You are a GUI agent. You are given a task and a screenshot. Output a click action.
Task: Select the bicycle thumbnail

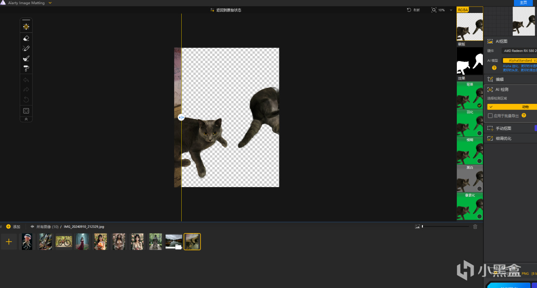pyautogui.click(x=64, y=242)
